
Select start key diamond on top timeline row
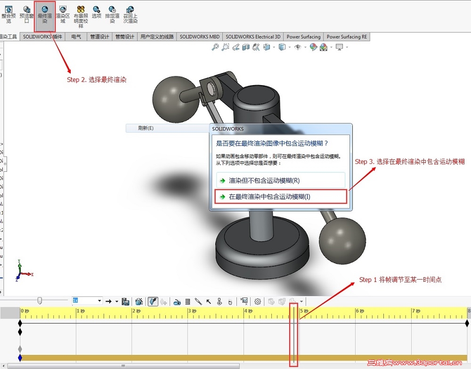(x=20, y=323)
